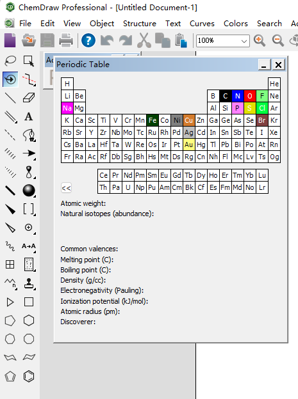Viewport: 298px width, 399px height.
Task: Choose Iron (Fe) element cell
Action: tap(153, 120)
